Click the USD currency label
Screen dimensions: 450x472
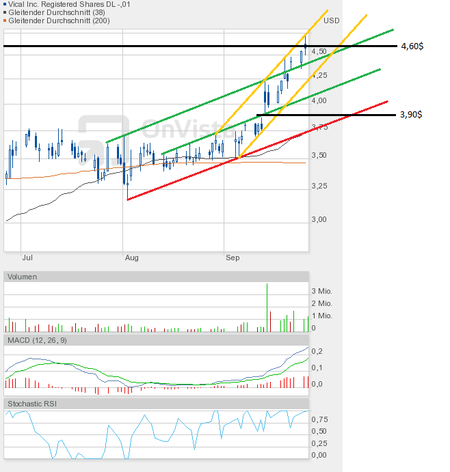(331, 20)
